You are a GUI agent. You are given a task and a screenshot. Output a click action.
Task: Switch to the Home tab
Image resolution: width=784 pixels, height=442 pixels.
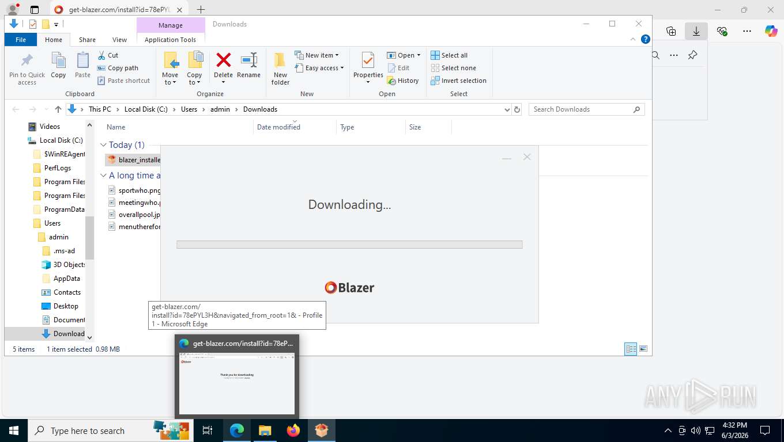54,40
